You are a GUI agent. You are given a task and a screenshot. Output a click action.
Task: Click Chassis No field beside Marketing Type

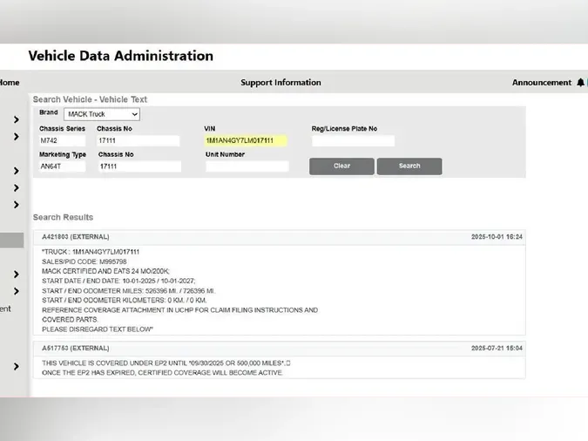pos(139,166)
